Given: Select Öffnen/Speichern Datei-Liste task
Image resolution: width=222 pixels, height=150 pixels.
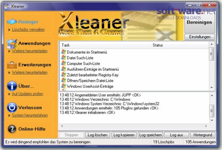Looking at the screenshot, I should (90, 80).
